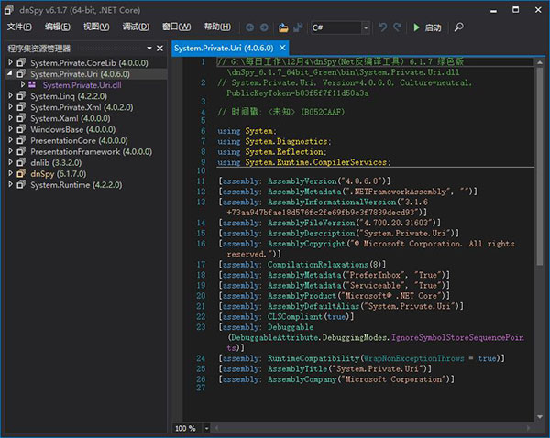The image size is (550, 438).
Task: Expand System.Linq (4.2.2.0) node
Action: [x=10, y=95]
